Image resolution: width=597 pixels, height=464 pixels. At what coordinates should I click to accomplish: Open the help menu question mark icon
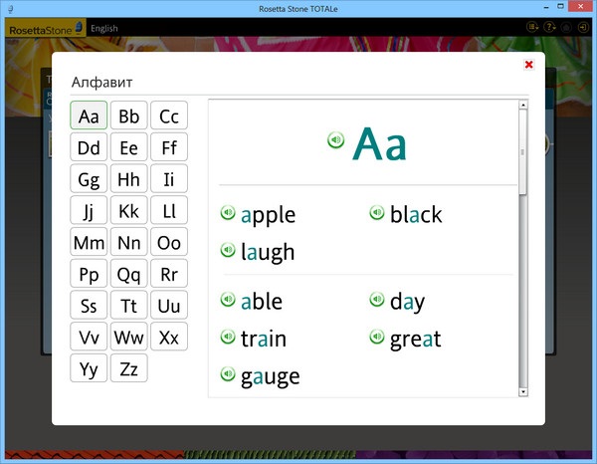click(549, 27)
